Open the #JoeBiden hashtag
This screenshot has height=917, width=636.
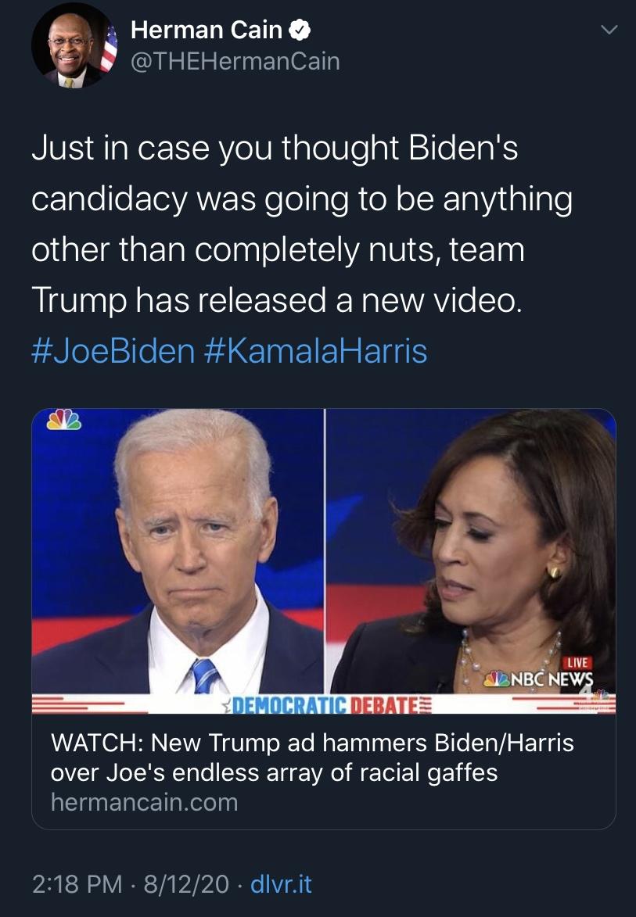(113, 349)
